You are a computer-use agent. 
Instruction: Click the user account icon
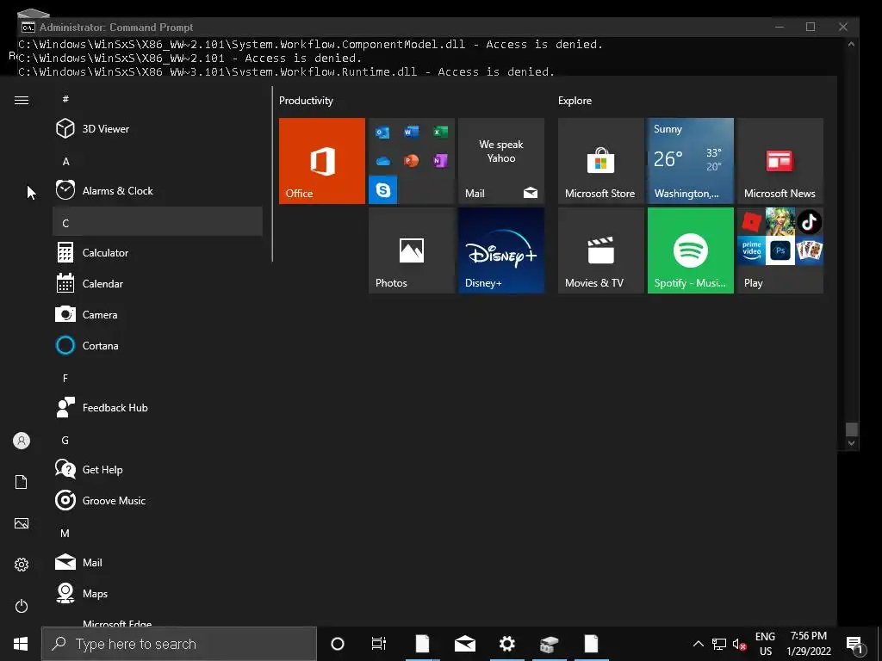pos(22,441)
